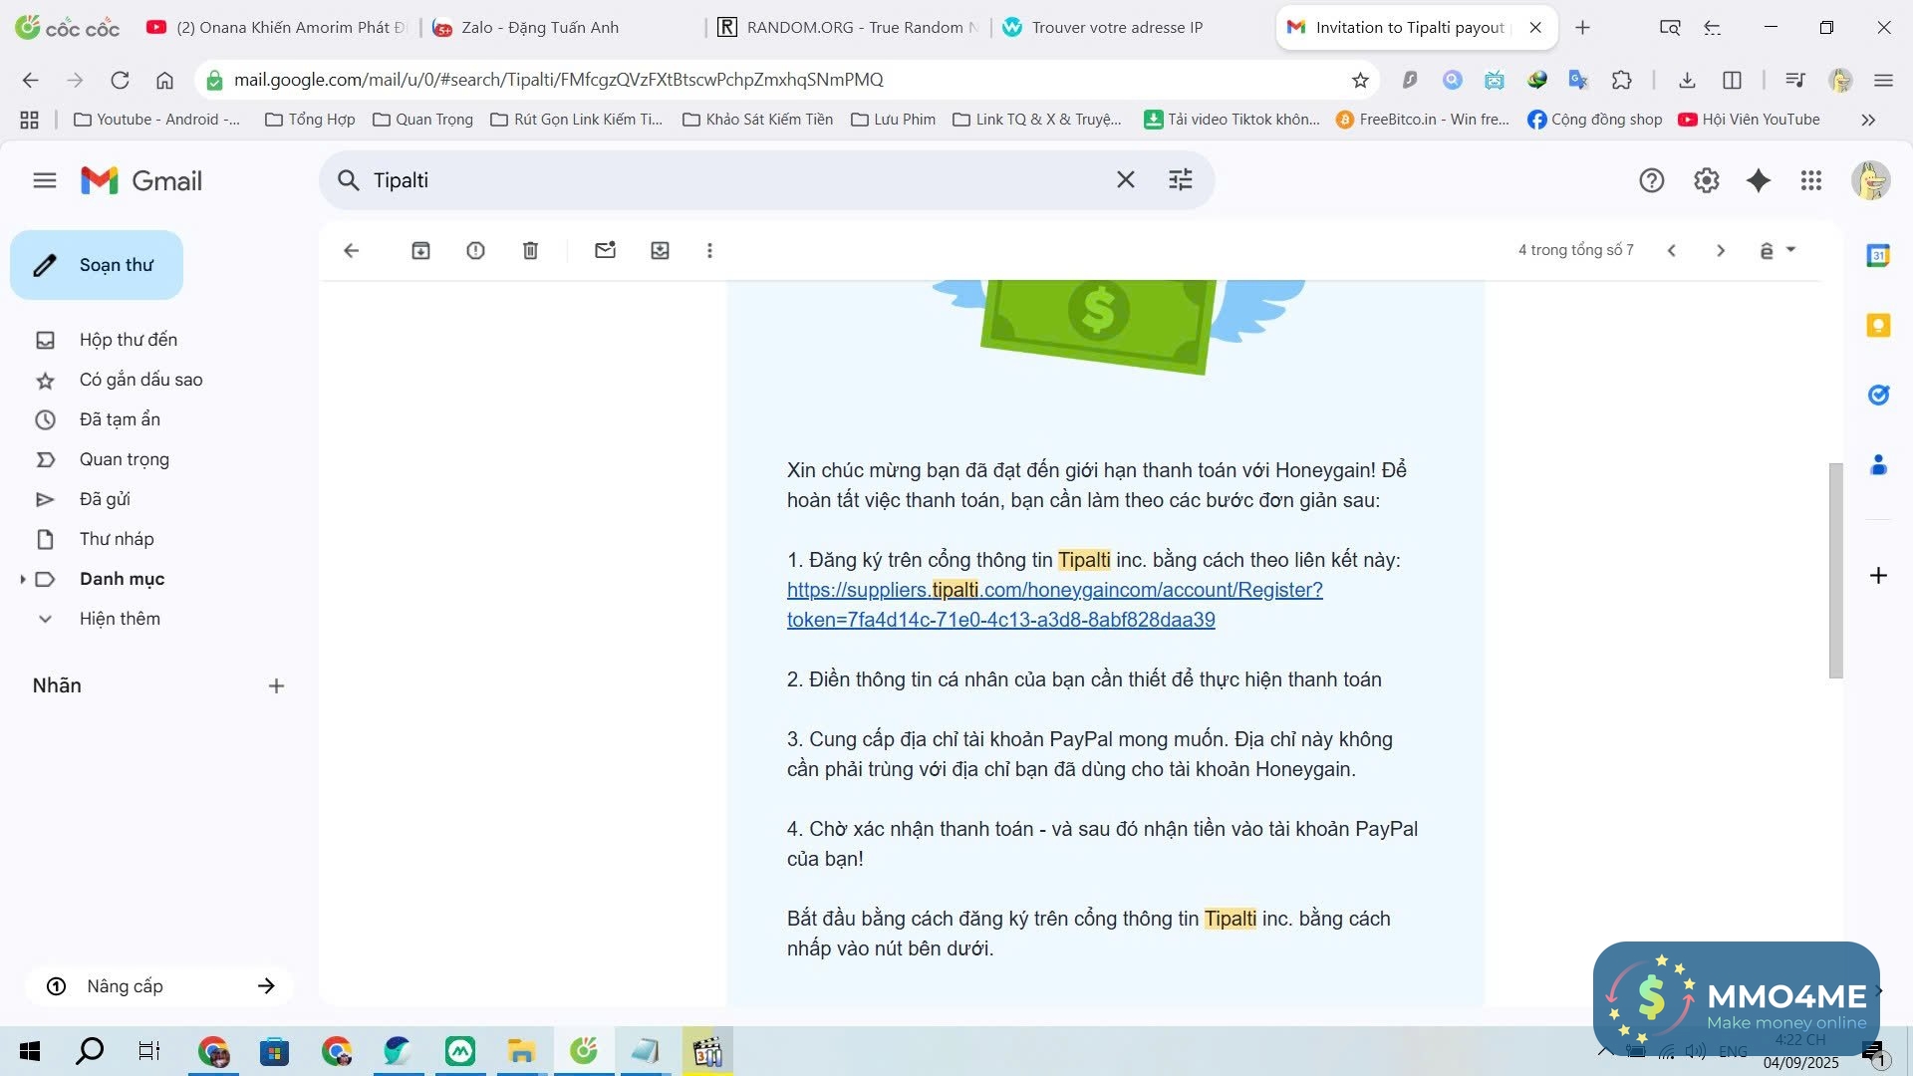Mark the email as unread
The height and width of the screenshot is (1076, 1913).
tap(605, 250)
